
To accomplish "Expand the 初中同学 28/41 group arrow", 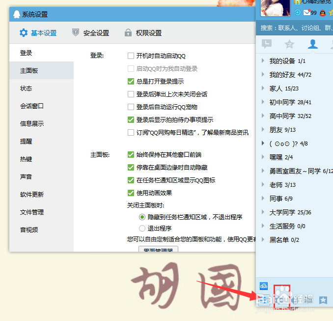I will click(x=263, y=102).
